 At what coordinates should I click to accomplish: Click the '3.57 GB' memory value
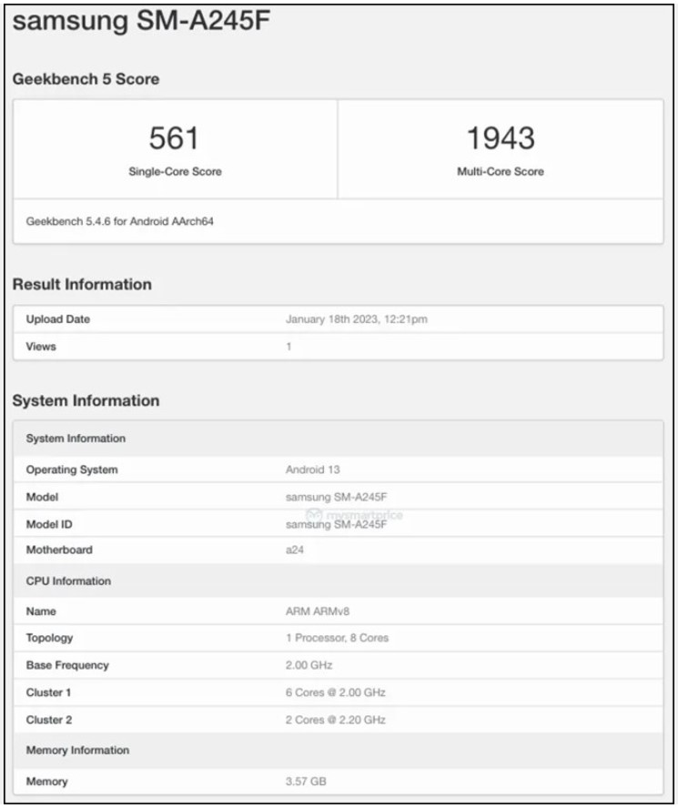pos(306,782)
